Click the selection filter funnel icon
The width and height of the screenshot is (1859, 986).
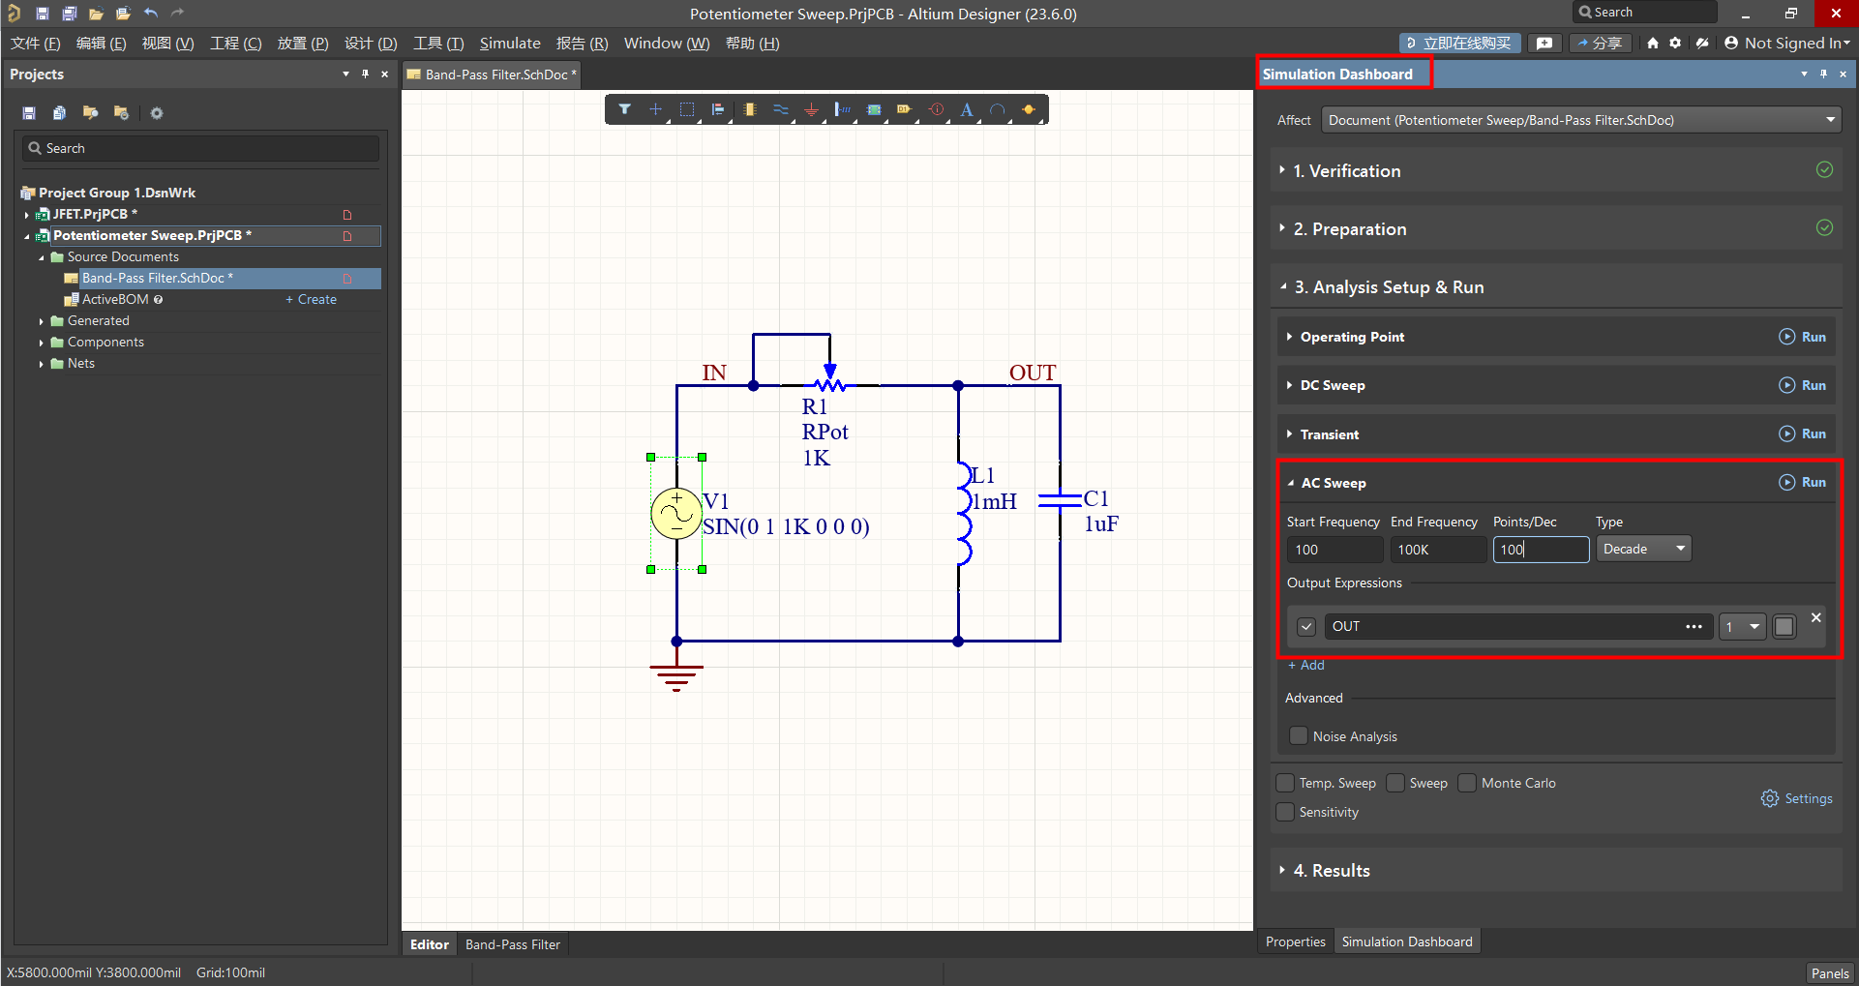tap(625, 109)
